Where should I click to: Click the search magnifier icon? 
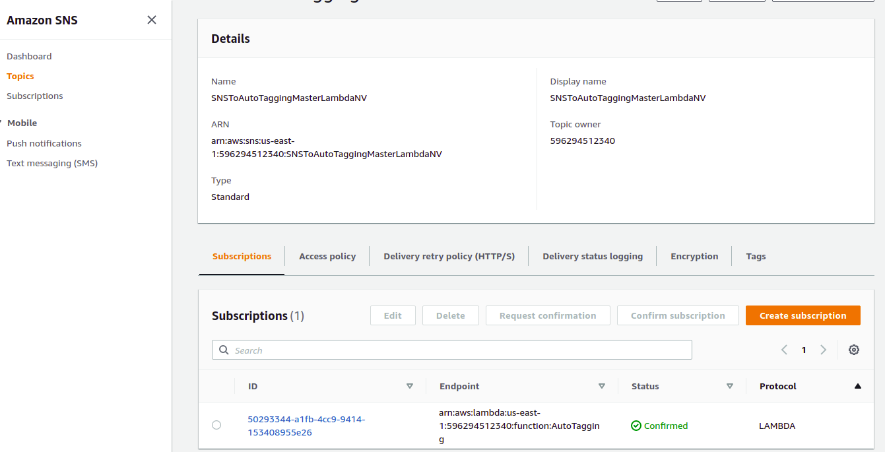224,350
